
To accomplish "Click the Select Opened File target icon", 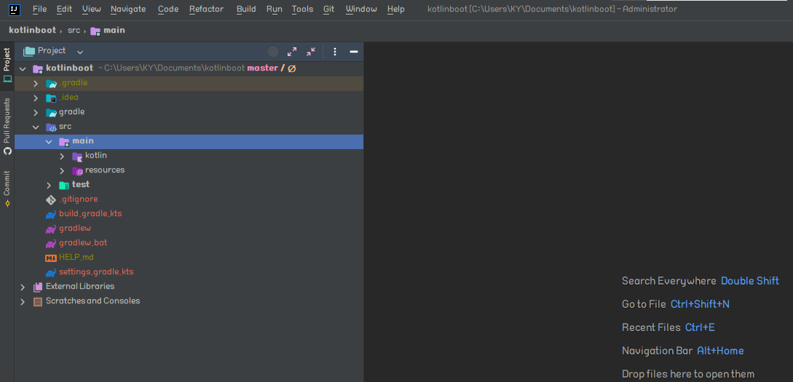I will coord(273,52).
